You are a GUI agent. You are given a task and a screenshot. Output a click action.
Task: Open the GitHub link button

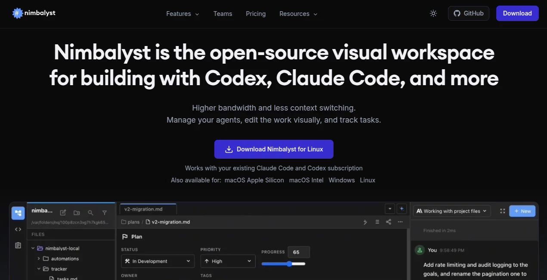pyautogui.click(x=469, y=13)
